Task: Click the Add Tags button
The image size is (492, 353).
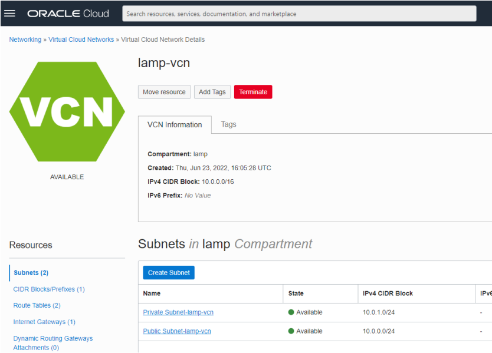Action: pyautogui.click(x=212, y=92)
